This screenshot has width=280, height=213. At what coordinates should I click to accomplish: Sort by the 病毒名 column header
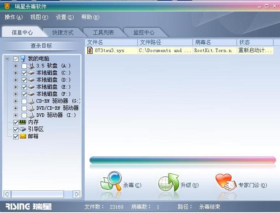[215, 42]
